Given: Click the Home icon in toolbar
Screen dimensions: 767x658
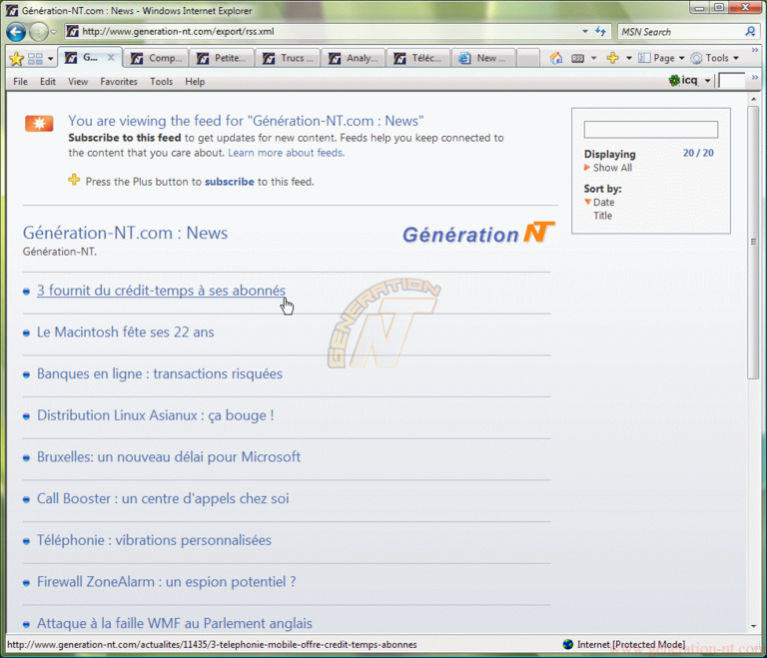Looking at the screenshot, I should pos(556,58).
